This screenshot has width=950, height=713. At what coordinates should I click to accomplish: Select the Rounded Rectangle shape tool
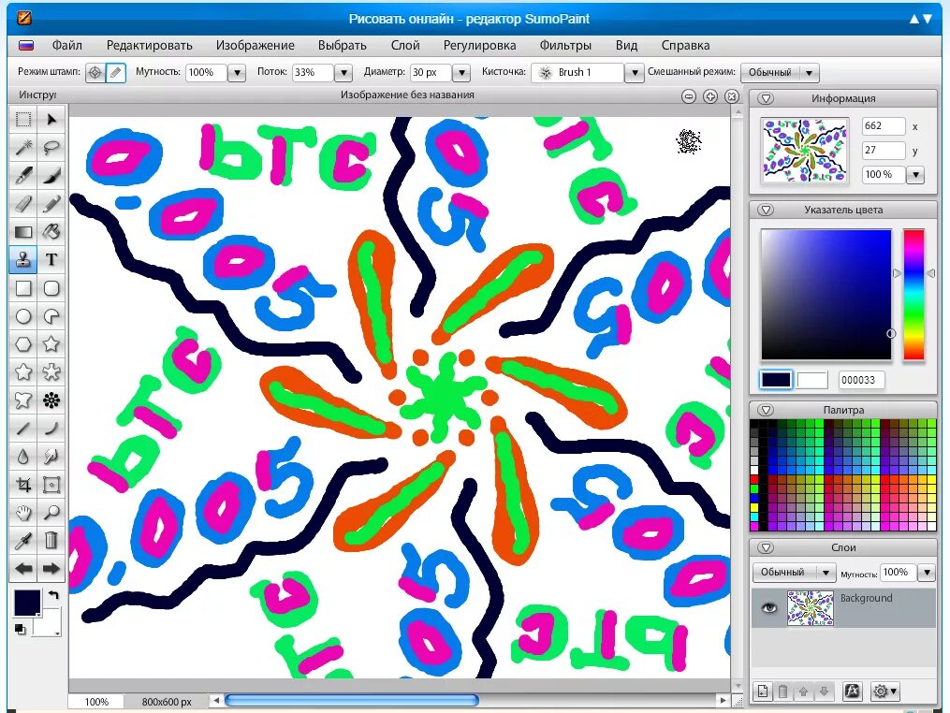click(51, 288)
